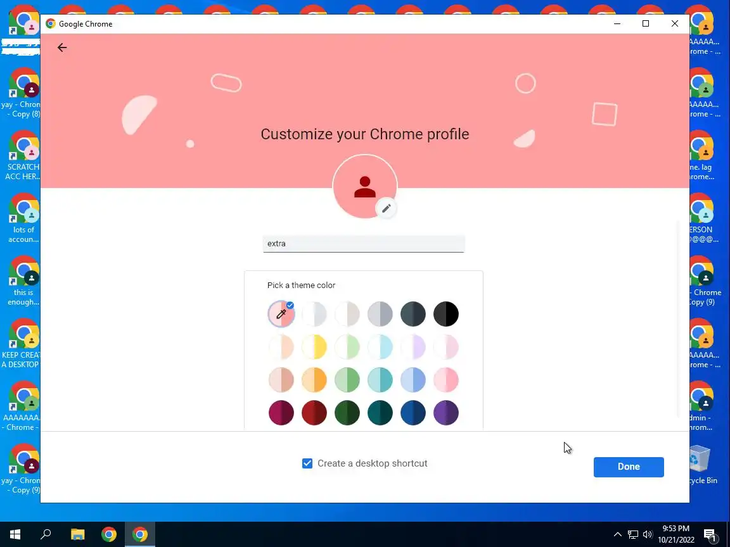Choose the light green pastel theme
Screen dimensions: 730x547
347,347
